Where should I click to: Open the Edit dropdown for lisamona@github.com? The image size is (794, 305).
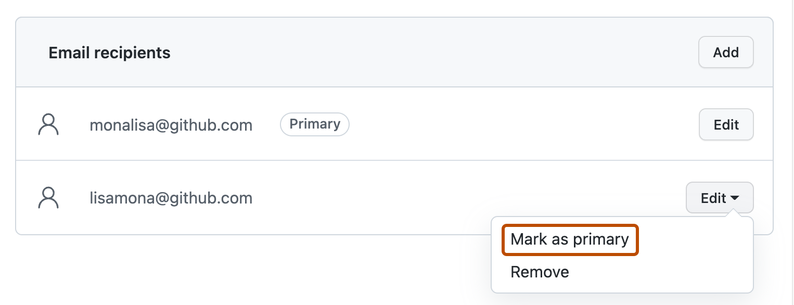click(720, 198)
